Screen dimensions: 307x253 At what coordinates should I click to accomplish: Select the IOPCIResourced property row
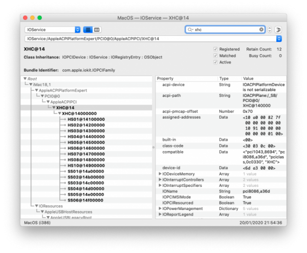(x=221, y=203)
